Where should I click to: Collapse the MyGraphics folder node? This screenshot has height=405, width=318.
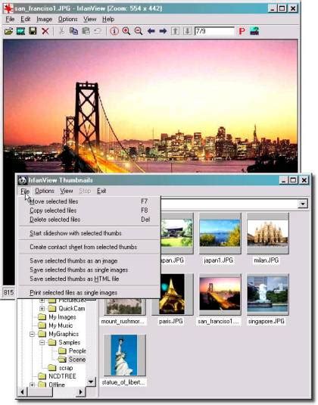coord(32,334)
